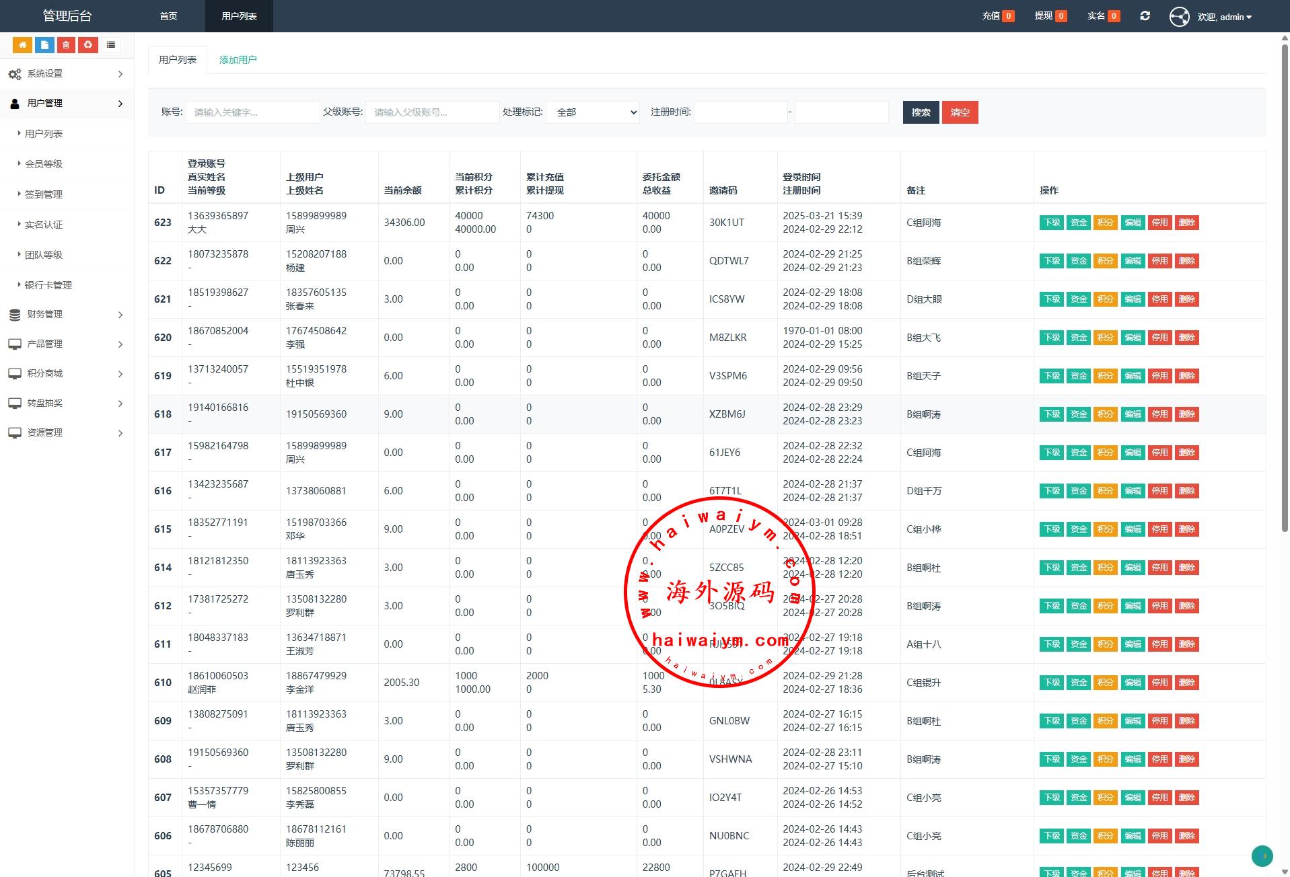The height and width of the screenshot is (877, 1290).
Task: Click the blue document icon button
Action: point(44,45)
